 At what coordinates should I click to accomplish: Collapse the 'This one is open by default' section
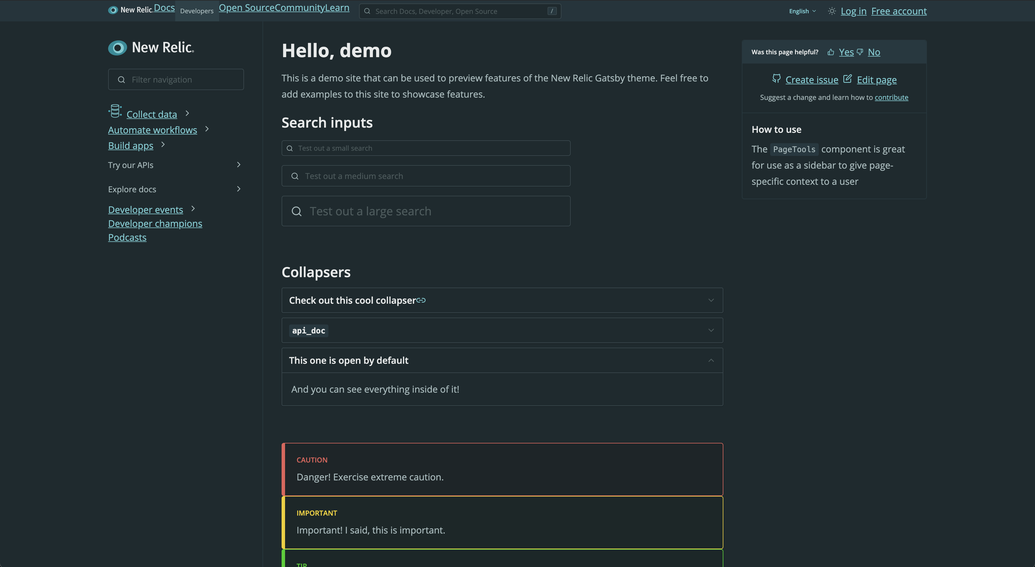point(711,360)
